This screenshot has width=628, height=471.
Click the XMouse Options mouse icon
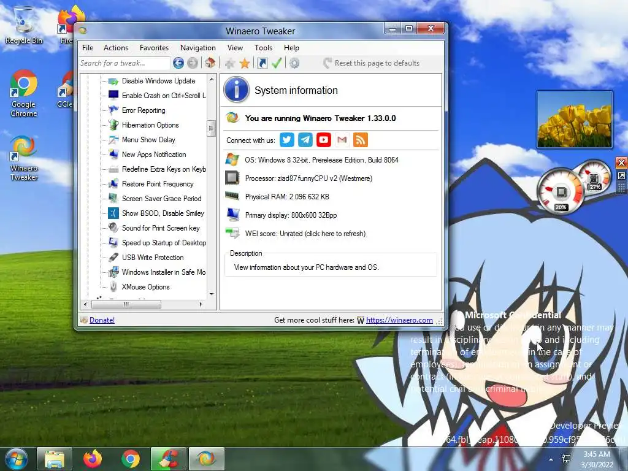(x=113, y=286)
